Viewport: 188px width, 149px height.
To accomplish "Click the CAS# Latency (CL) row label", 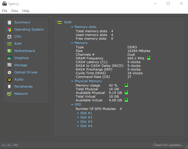I will (91, 62).
